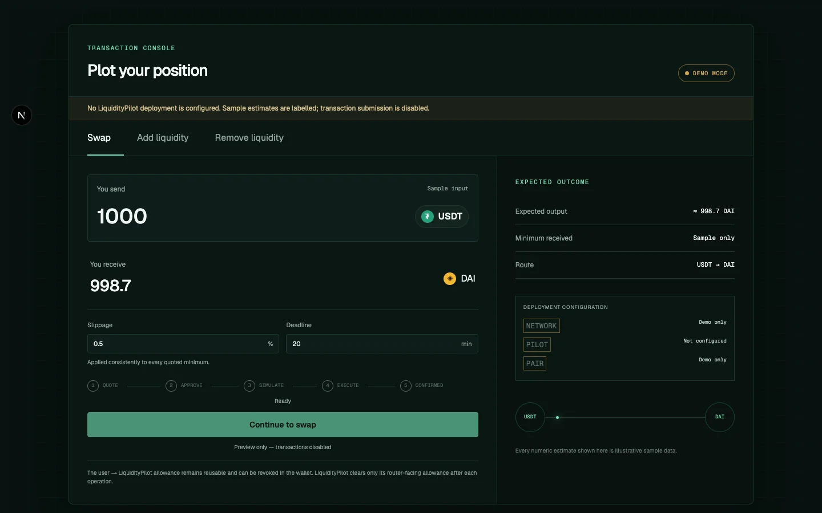The height and width of the screenshot is (513, 822).
Task: Click the DAI coin icon beside receive amount
Action: point(450,279)
